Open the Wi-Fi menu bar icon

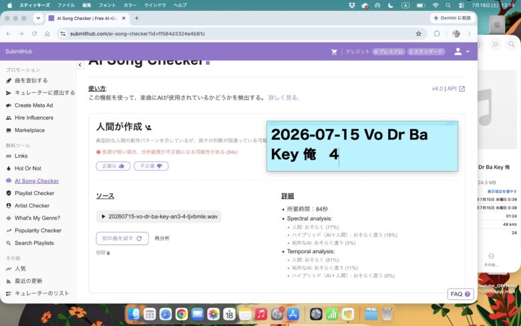[x=436, y=5]
